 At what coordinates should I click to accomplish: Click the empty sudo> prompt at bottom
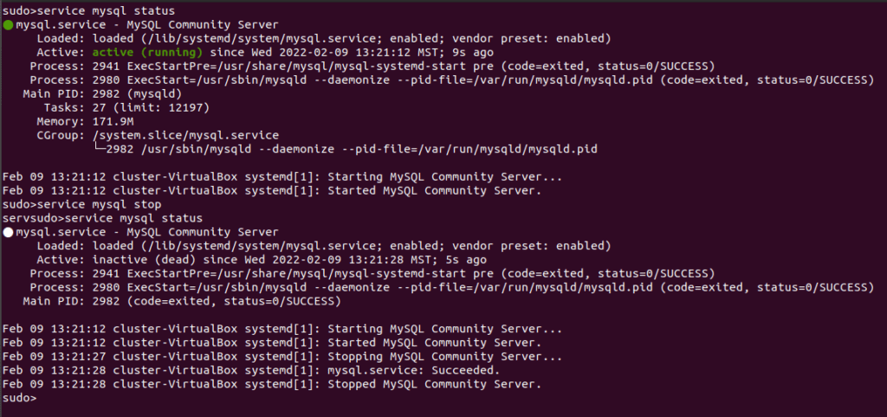20,398
